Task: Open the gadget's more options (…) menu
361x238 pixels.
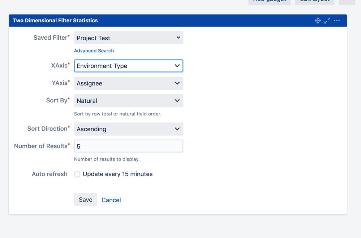Action: tap(336, 21)
